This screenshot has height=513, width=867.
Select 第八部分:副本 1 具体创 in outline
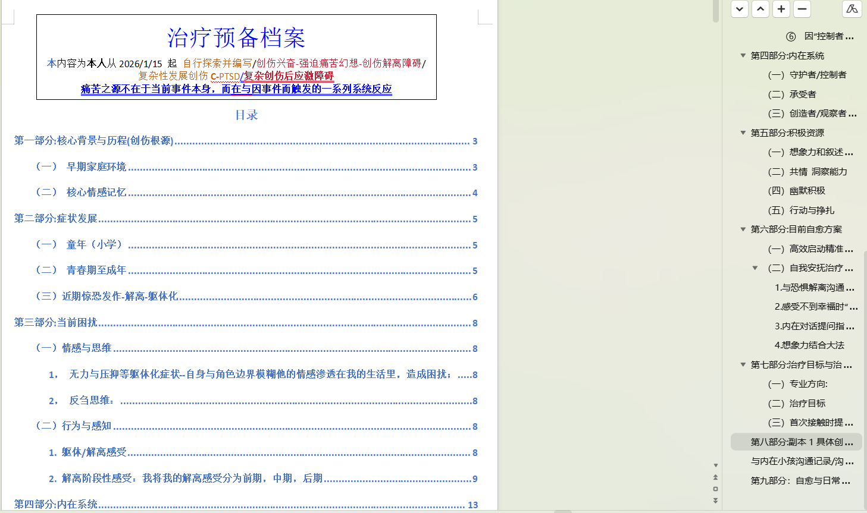click(796, 442)
